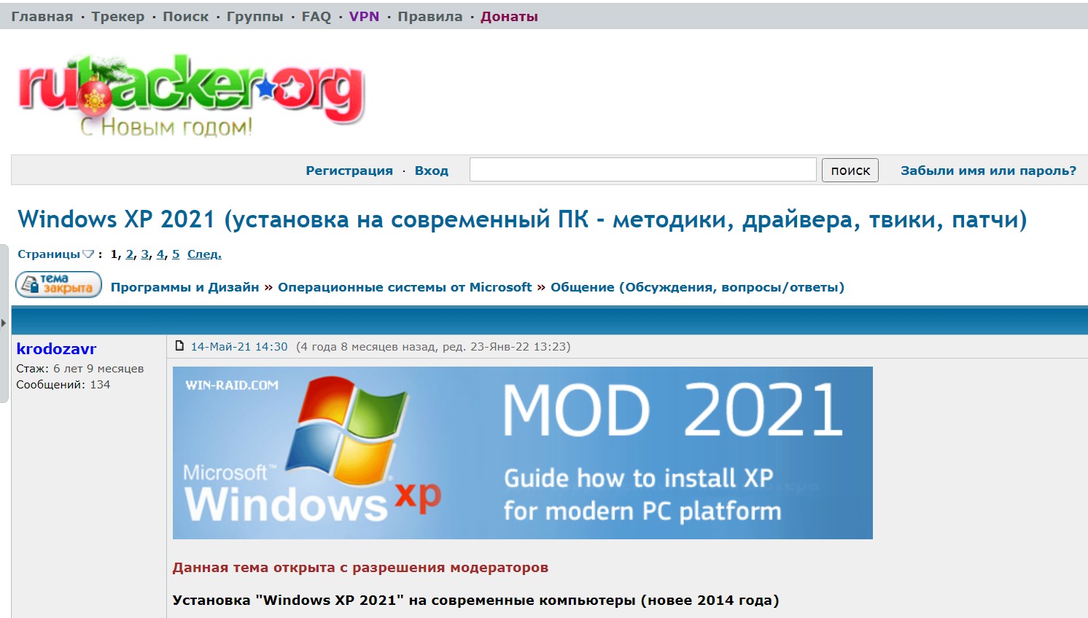Open Правила in the top menu

tap(430, 17)
